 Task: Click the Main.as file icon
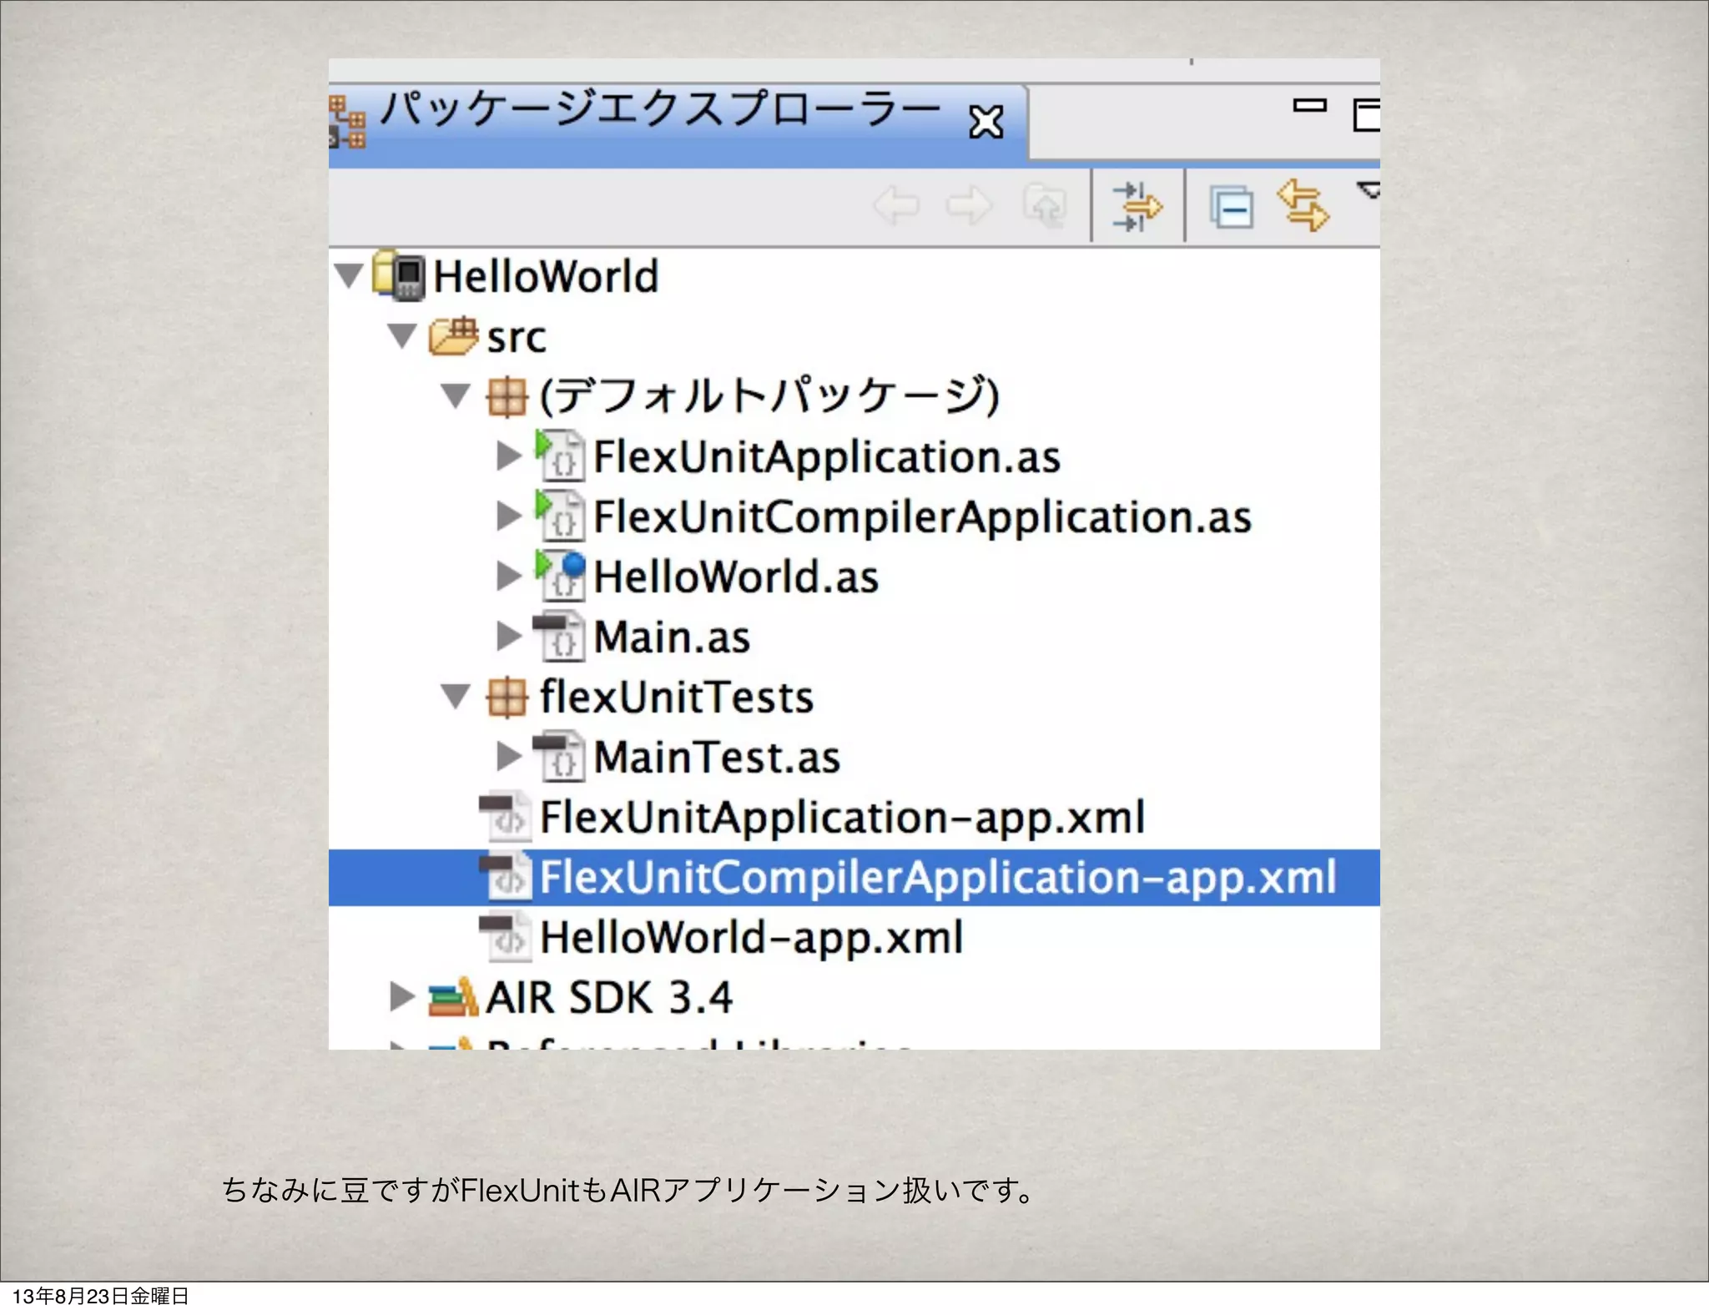click(559, 637)
